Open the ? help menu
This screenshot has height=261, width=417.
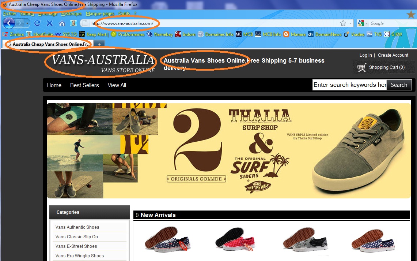coord(135,14)
